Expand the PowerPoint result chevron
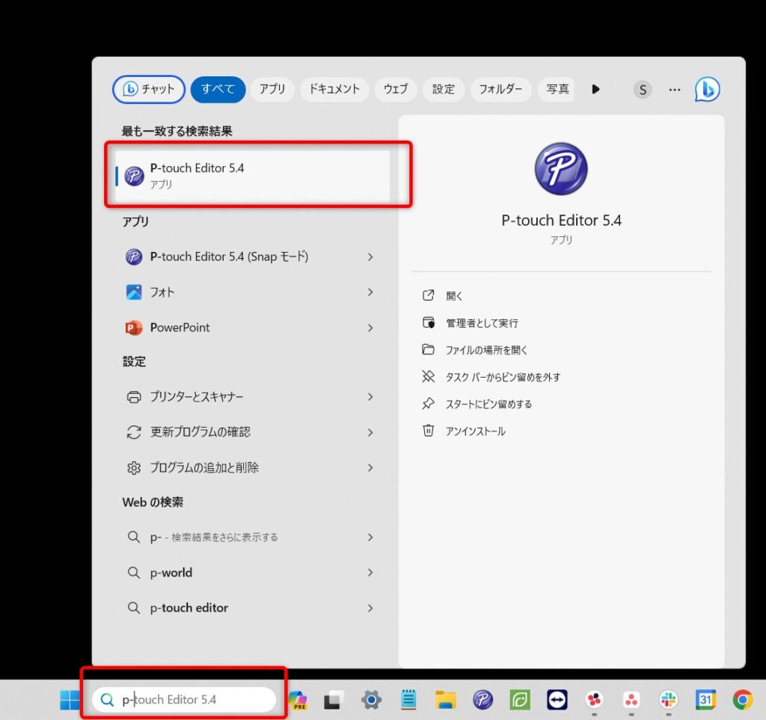 click(370, 327)
